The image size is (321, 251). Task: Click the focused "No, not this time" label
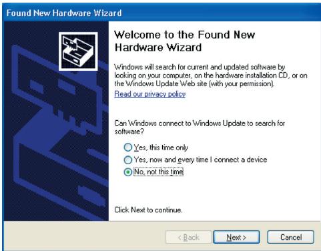pyautogui.click(x=158, y=172)
